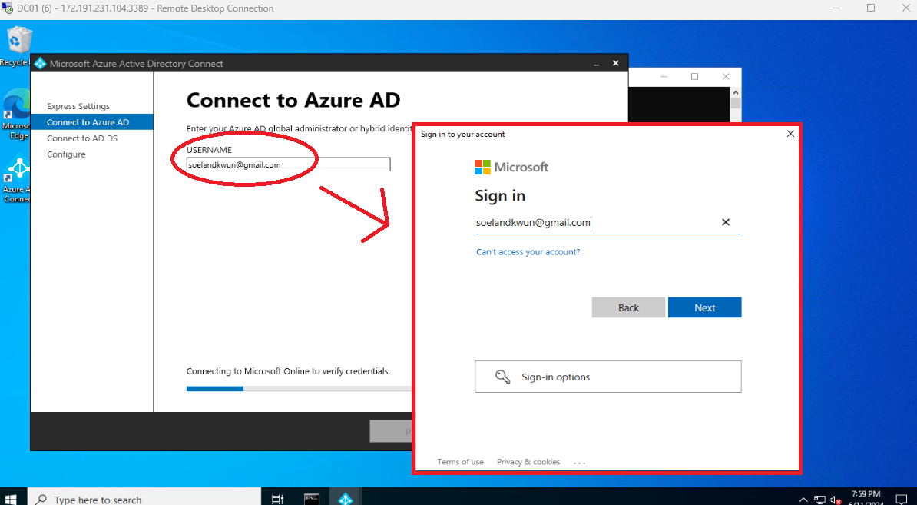
Task: Click the Windows Start button
Action: tap(12, 499)
